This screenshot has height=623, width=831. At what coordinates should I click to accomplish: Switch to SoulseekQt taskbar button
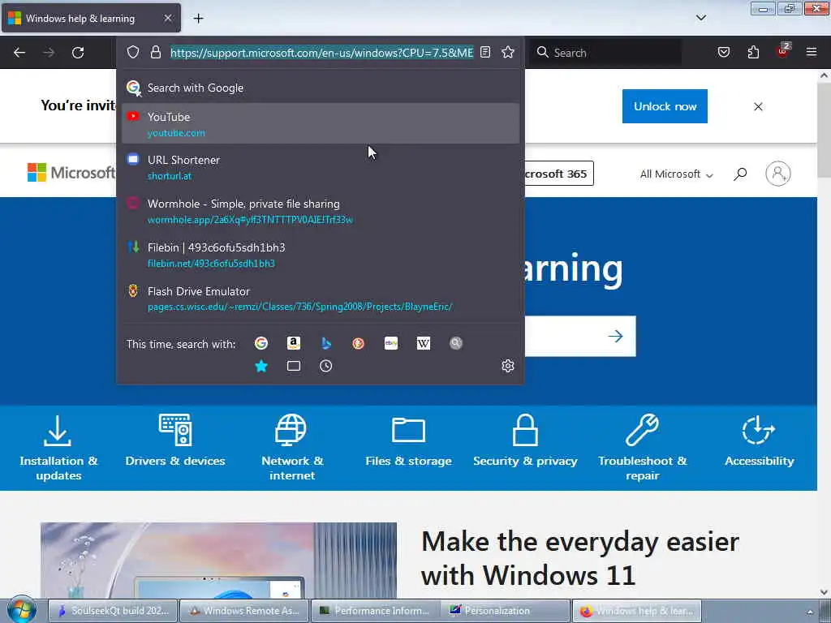tap(113, 611)
